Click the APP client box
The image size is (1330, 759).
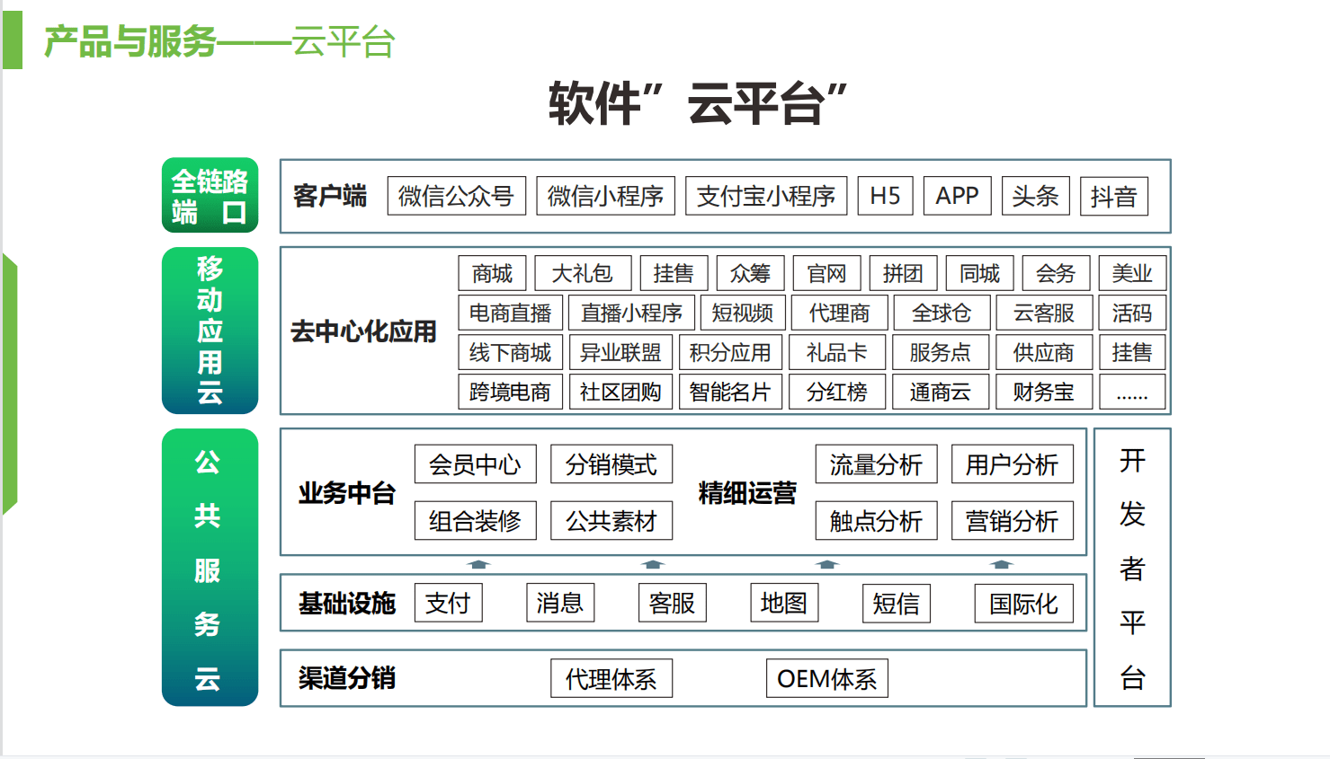pyautogui.click(x=958, y=196)
